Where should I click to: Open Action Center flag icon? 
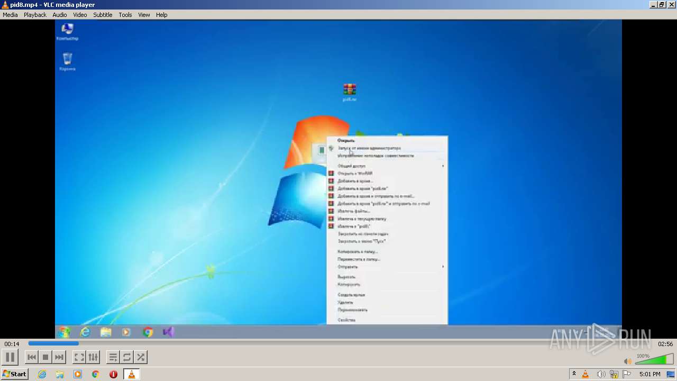(x=627, y=374)
